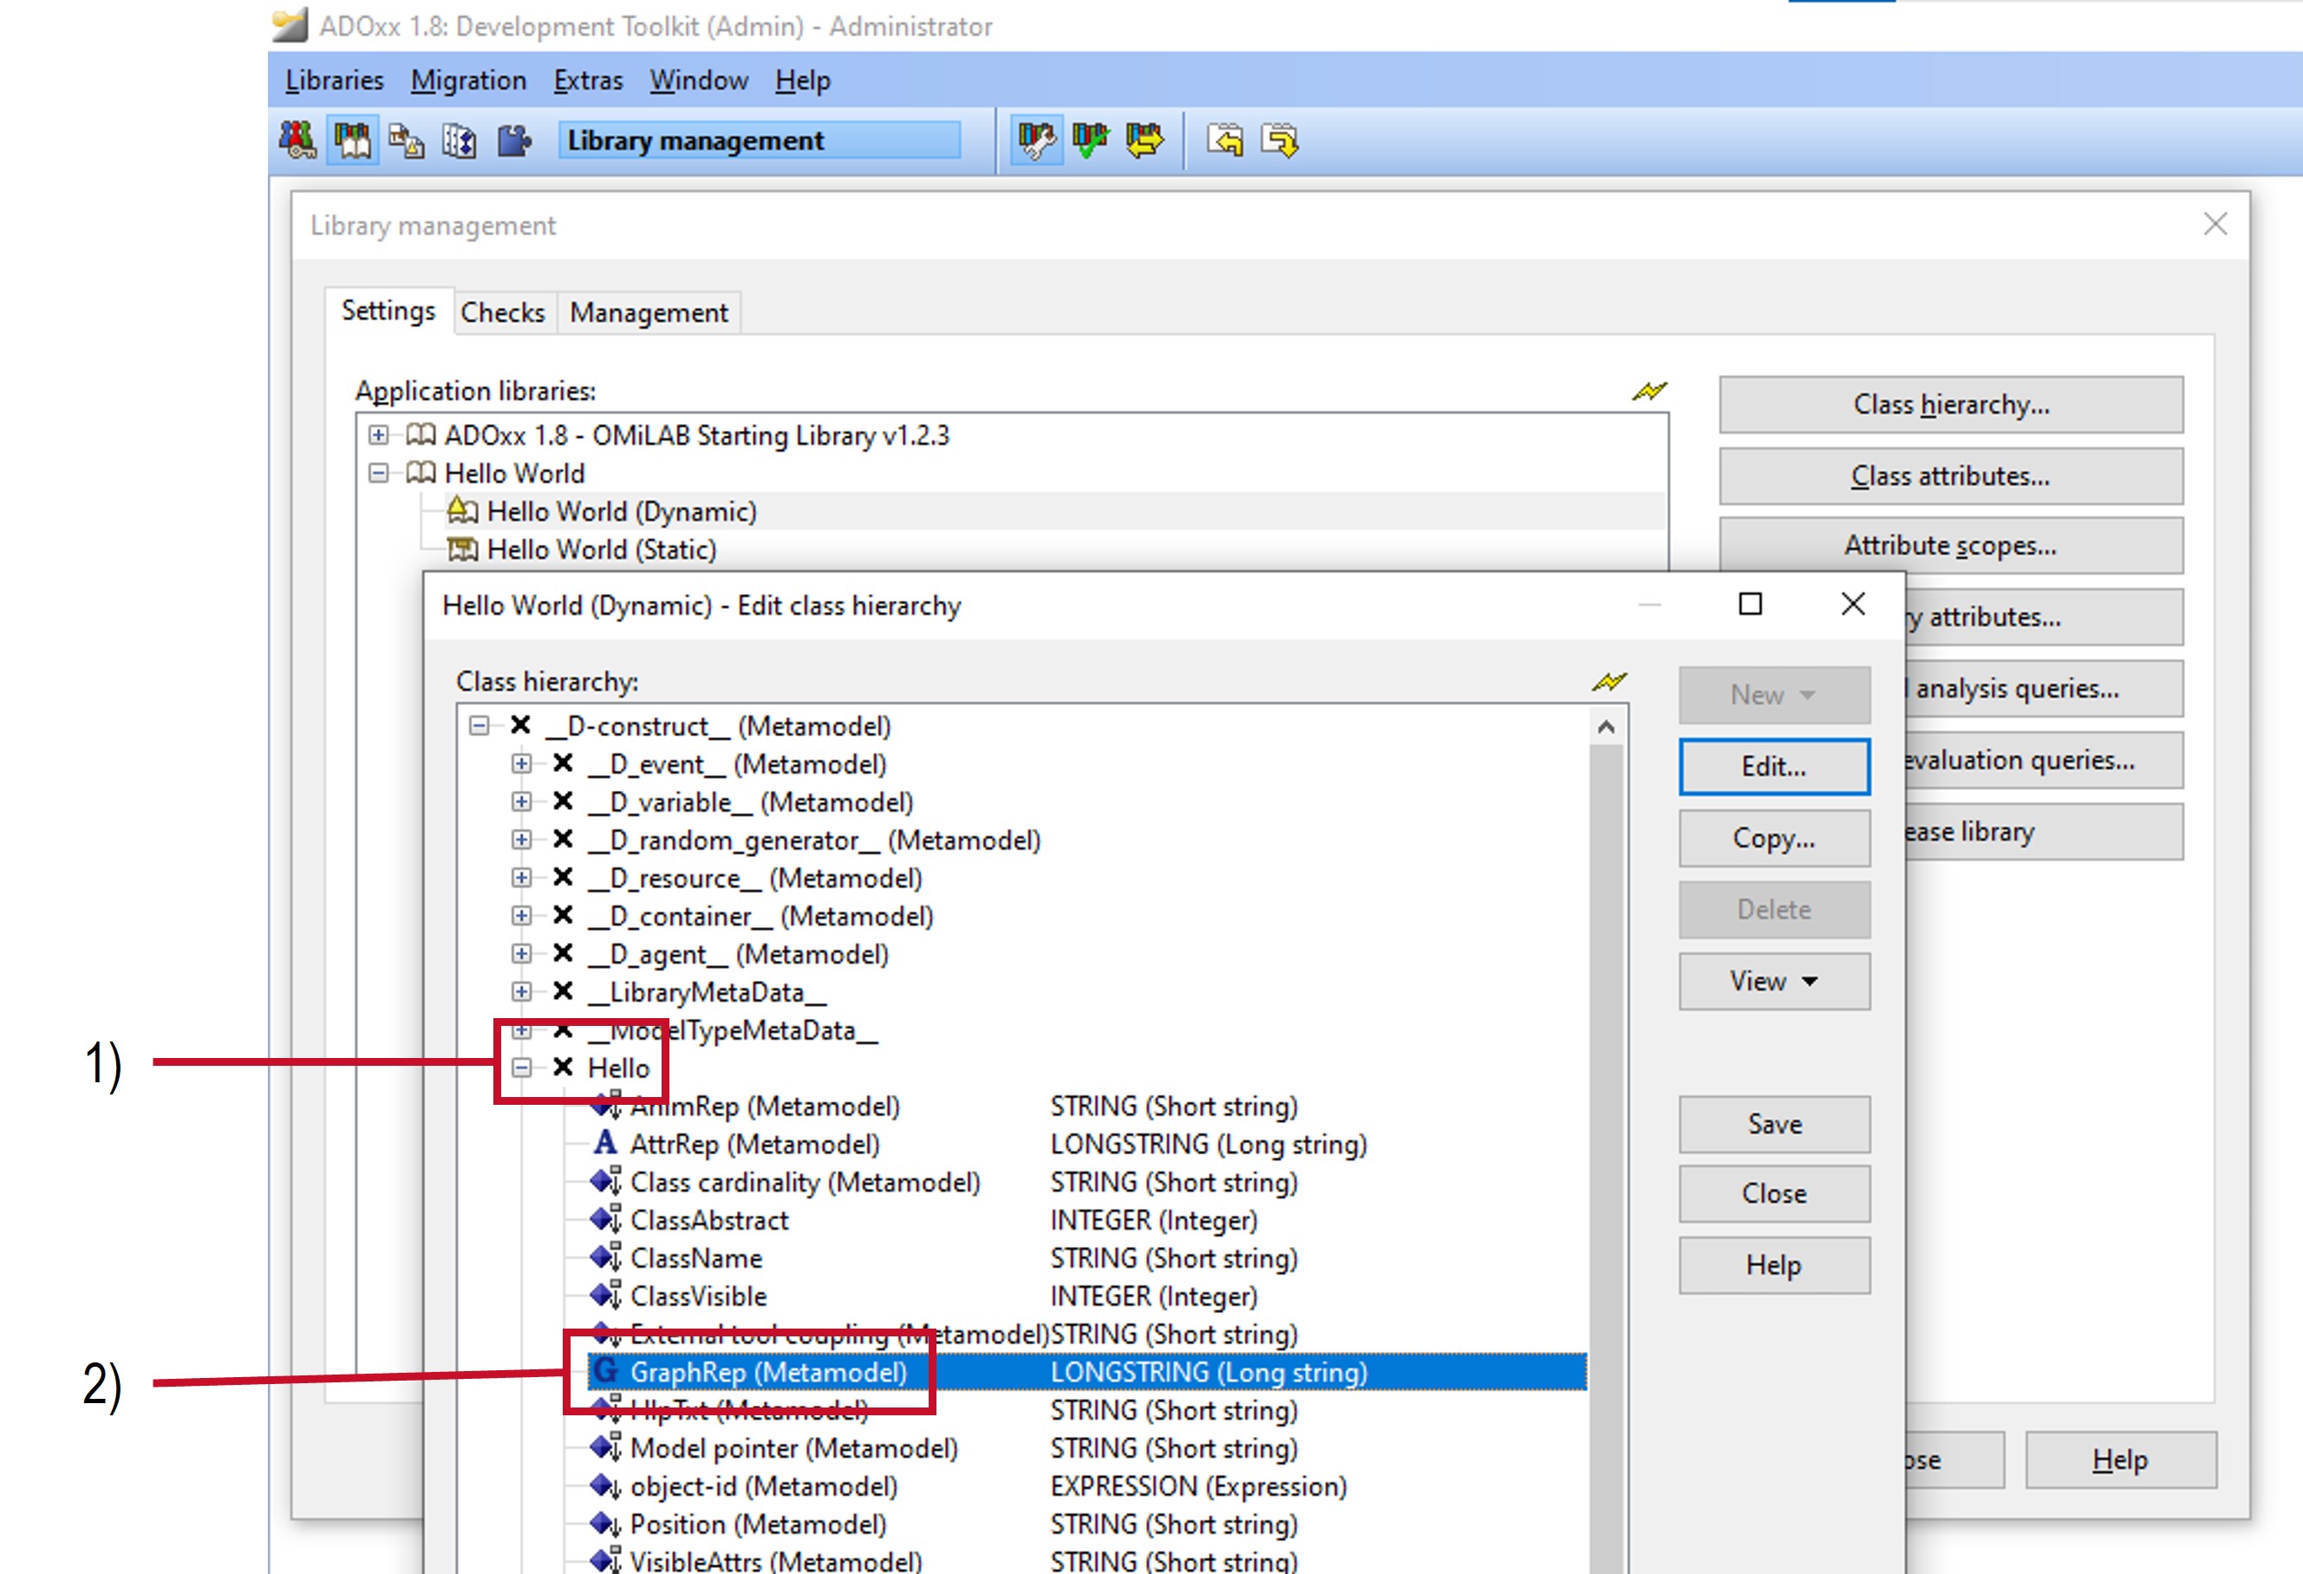Click the AttrRep letter A icon
Viewport: 2303px width, 1574px height.
[605, 1143]
